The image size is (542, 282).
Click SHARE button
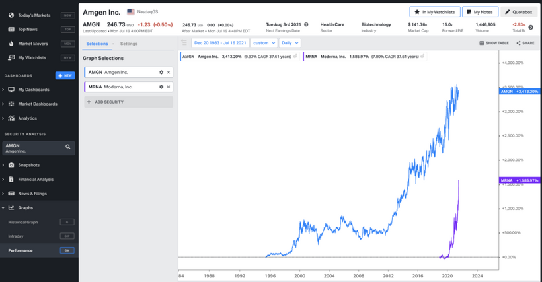pos(525,43)
